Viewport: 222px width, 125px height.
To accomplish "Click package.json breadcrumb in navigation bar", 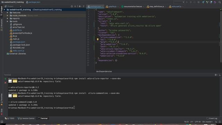I will [x=33, y=2].
